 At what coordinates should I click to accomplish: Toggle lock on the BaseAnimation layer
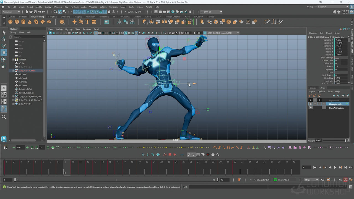click(x=311, y=108)
